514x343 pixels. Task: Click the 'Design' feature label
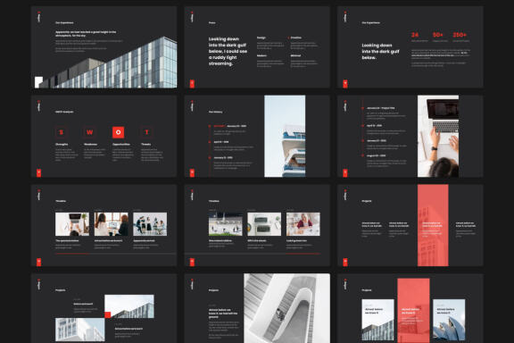(261, 38)
